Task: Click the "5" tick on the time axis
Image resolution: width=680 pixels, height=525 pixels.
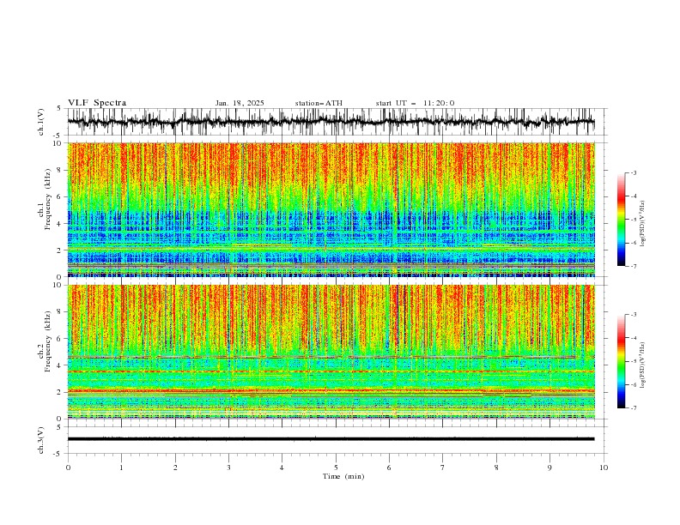Action: point(336,468)
